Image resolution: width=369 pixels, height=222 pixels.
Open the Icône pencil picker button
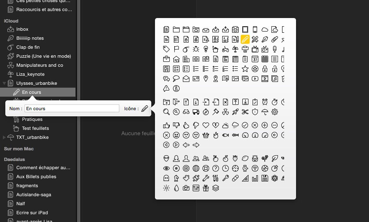click(144, 109)
